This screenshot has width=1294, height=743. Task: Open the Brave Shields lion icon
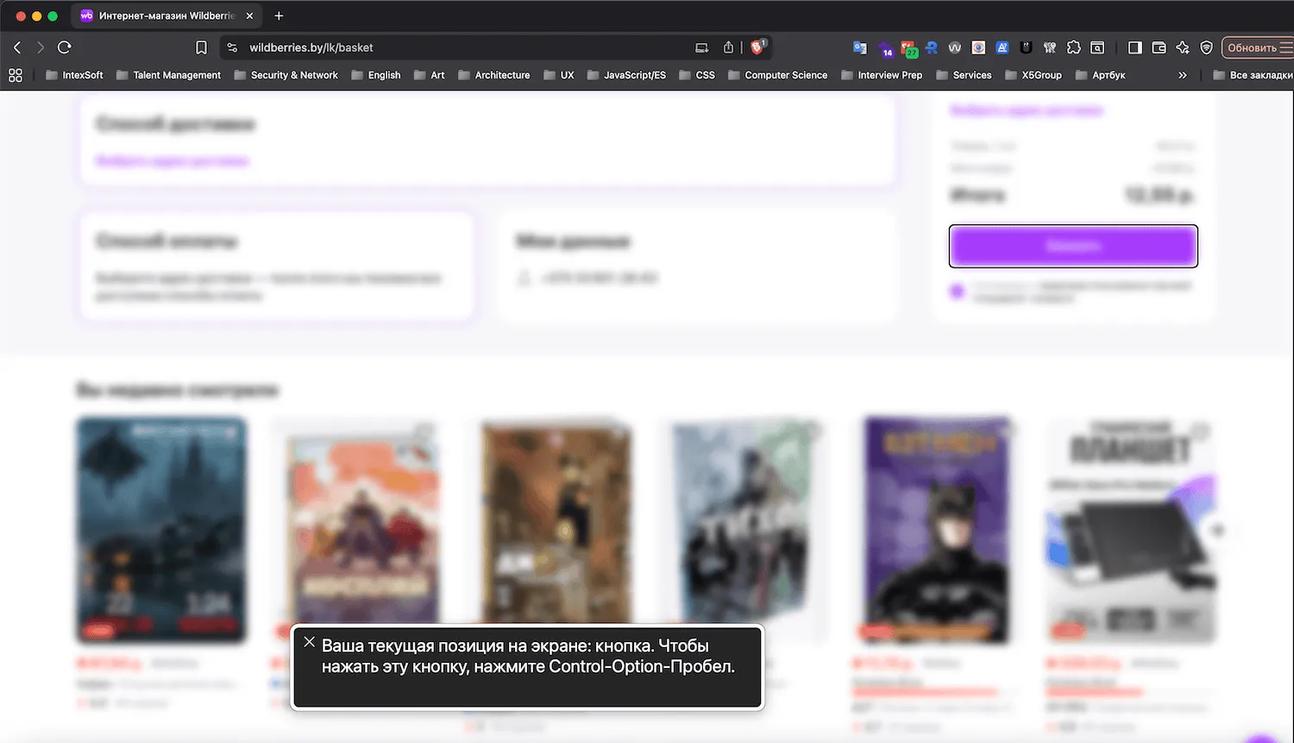pos(757,47)
